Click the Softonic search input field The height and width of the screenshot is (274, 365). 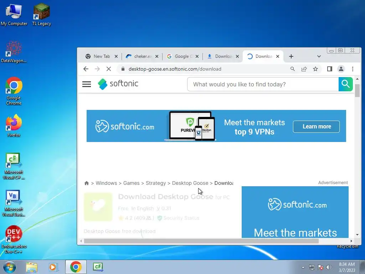coord(263,84)
